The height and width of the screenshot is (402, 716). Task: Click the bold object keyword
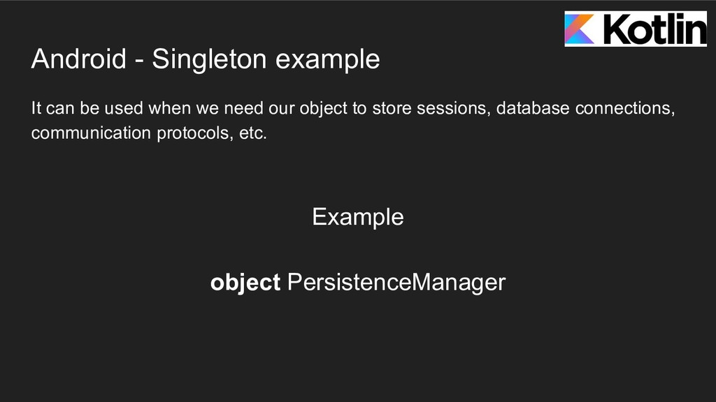point(245,282)
